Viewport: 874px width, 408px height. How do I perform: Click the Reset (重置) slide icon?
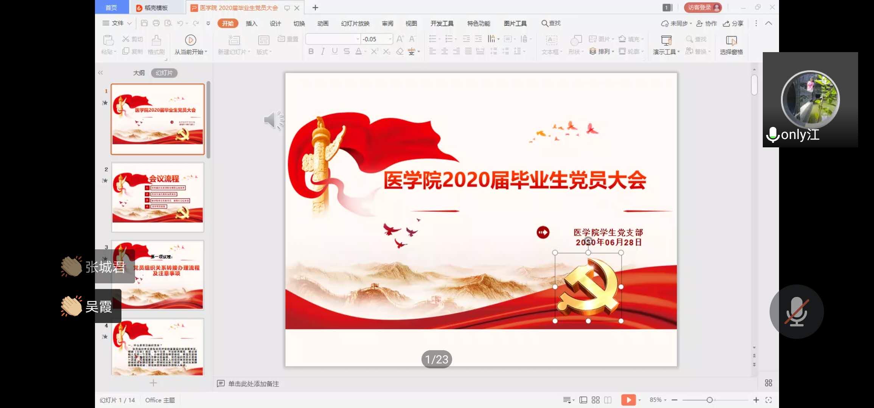(x=281, y=39)
